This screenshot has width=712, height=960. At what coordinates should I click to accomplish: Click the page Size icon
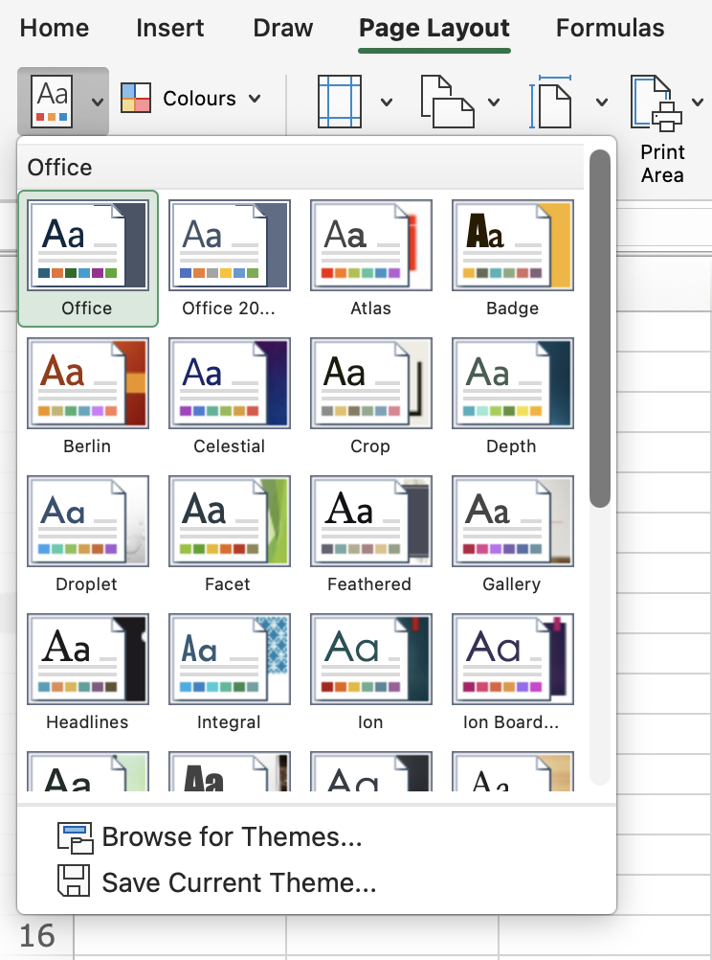pos(550,100)
